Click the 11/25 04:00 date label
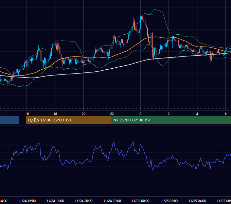This screenshot has height=204, width=231. 197,201
